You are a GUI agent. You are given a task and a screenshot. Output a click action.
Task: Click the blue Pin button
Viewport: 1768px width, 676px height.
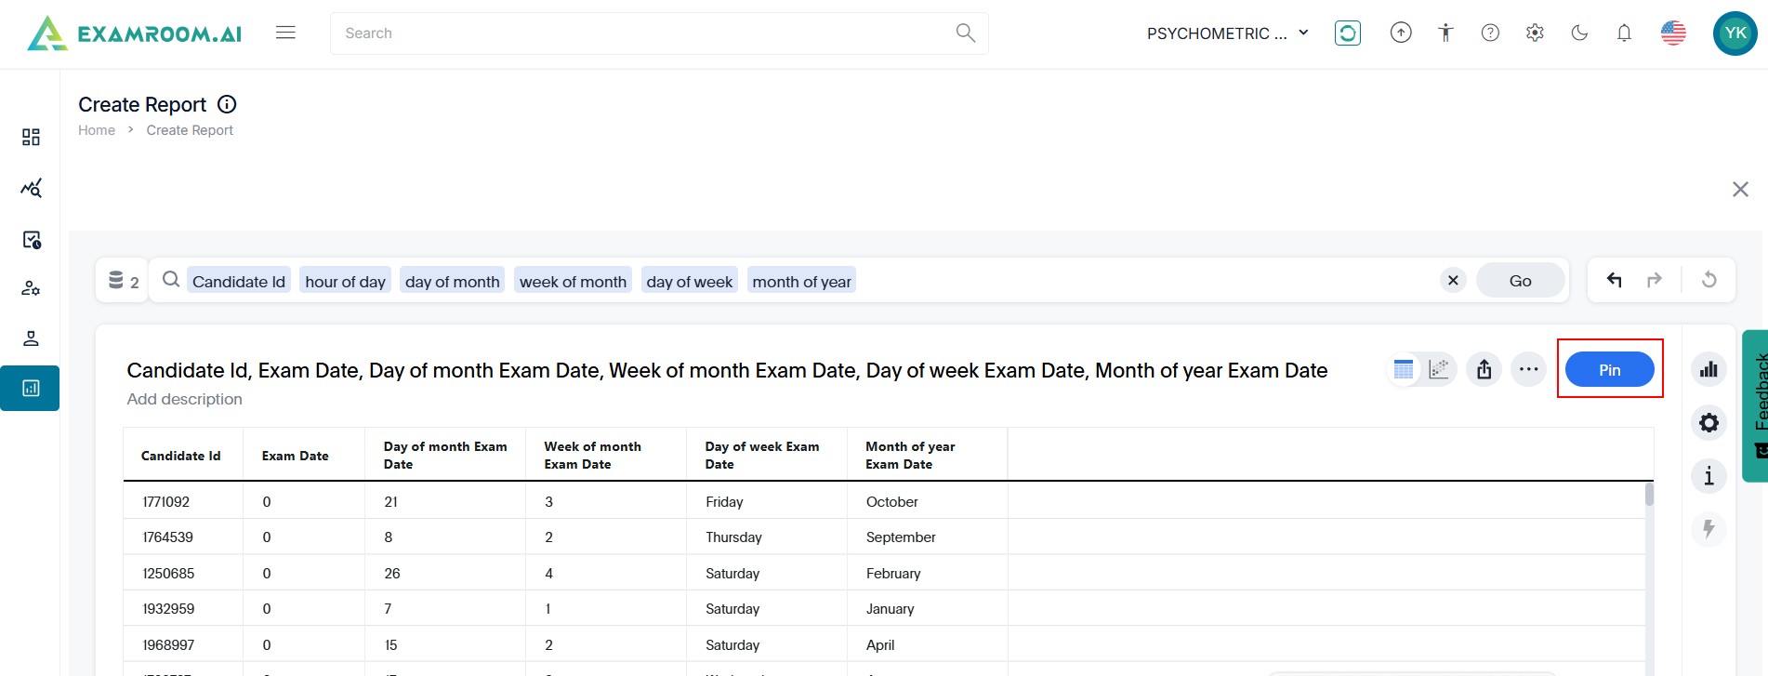[x=1609, y=370]
